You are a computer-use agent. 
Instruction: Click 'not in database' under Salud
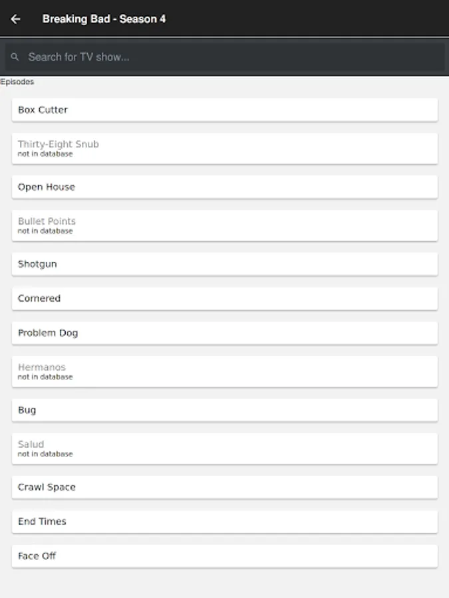tap(45, 454)
